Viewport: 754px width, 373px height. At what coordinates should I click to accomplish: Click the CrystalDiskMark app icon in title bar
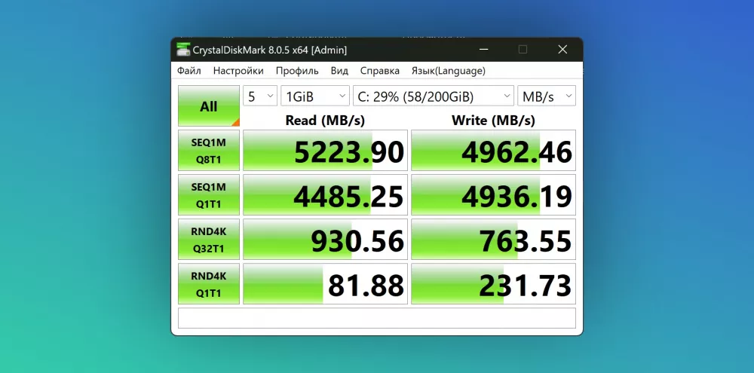pos(182,50)
